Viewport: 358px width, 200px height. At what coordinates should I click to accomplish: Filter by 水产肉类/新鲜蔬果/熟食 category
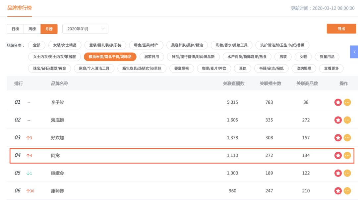pos(247,57)
